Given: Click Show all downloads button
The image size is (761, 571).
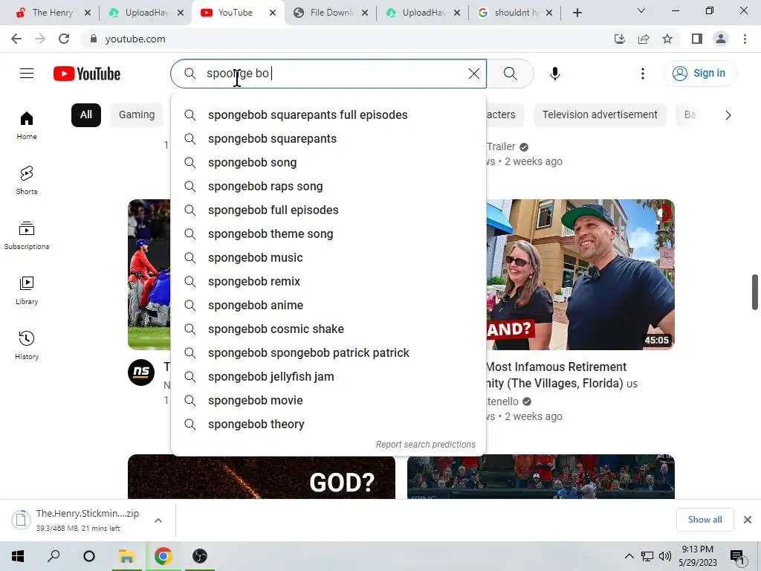Looking at the screenshot, I should point(705,520).
